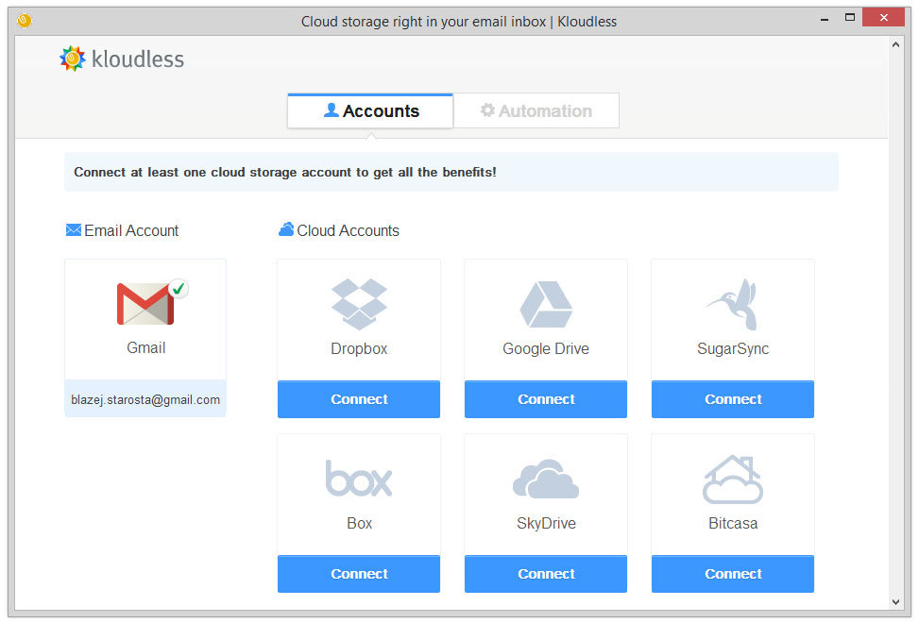Viewport: 919px width, 623px height.
Task: Click the Box logo icon
Action: coord(359,479)
